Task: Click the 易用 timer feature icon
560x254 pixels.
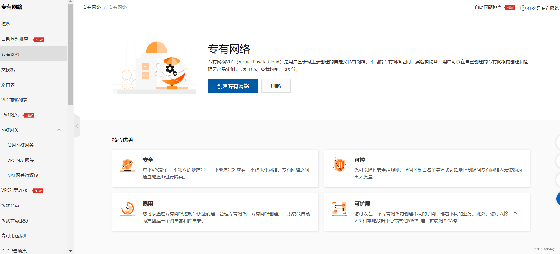Action: point(128,209)
